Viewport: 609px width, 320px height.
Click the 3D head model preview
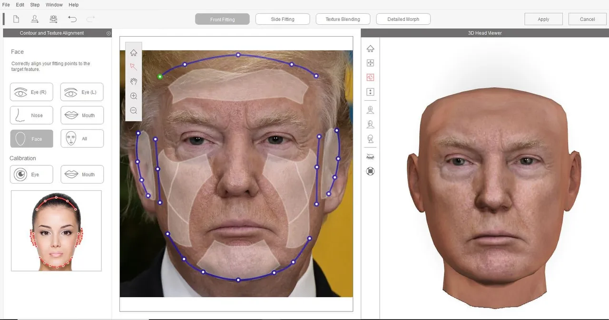(x=493, y=197)
